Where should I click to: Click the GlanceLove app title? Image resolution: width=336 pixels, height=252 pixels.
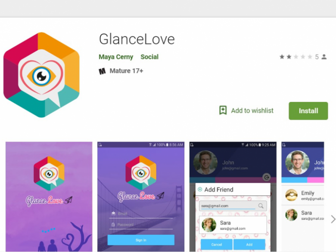pyautogui.click(x=137, y=39)
